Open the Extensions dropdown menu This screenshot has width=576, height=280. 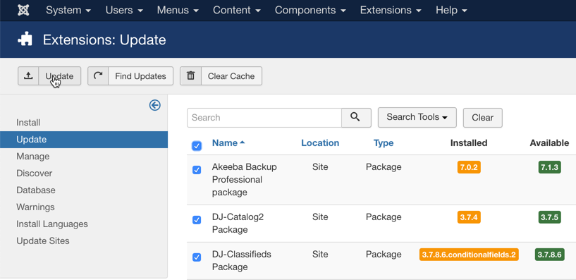tap(391, 11)
